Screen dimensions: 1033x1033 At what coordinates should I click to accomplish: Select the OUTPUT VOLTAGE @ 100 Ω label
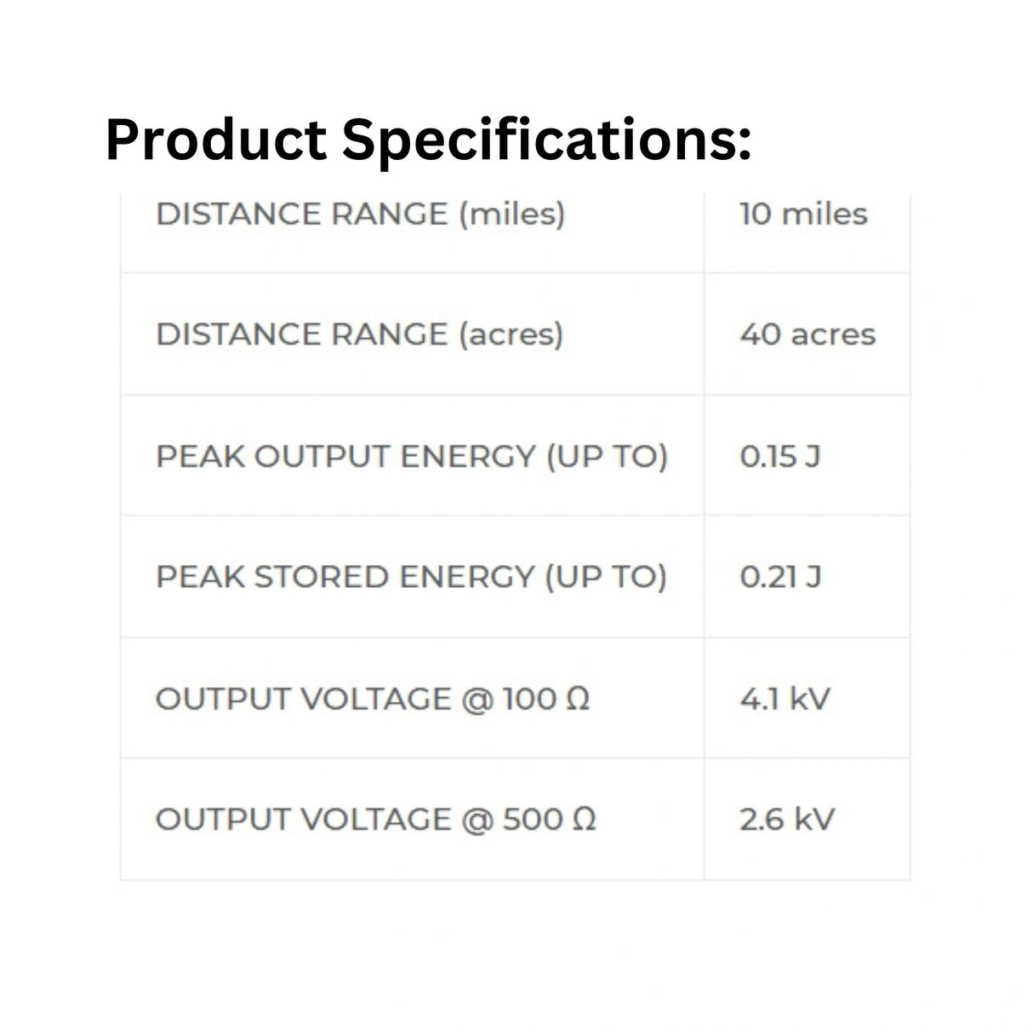[372, 699]
